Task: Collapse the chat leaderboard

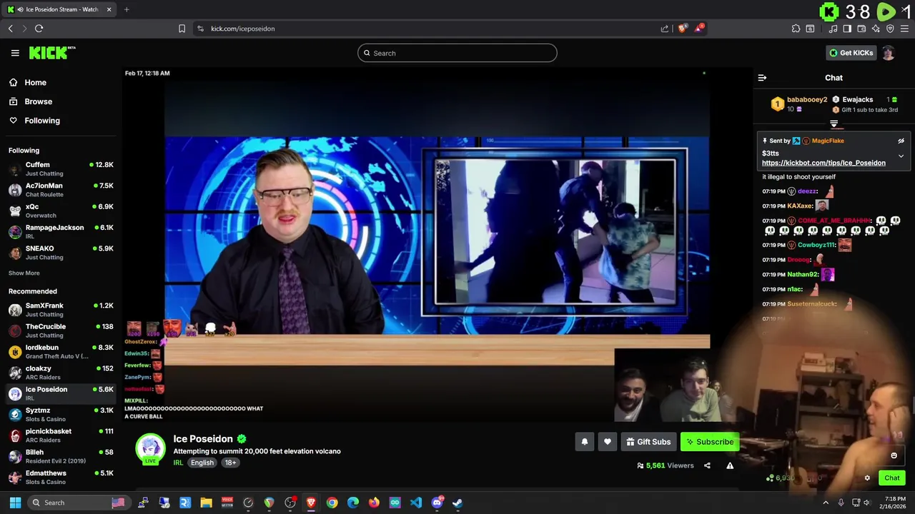Action: [834, 124]
